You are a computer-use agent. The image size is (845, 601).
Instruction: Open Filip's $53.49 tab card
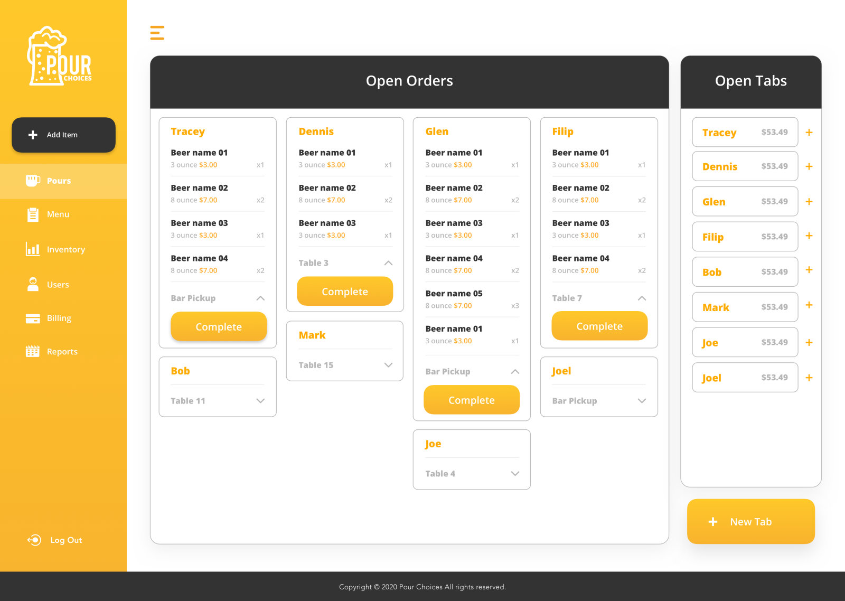(x=745, y=237)
